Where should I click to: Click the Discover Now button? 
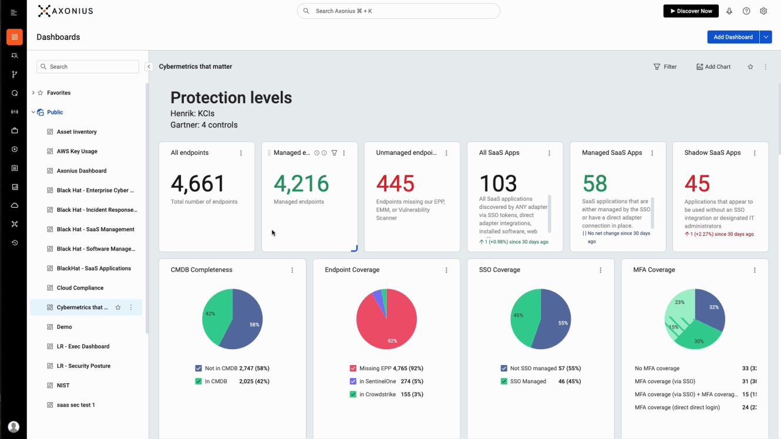691,11
